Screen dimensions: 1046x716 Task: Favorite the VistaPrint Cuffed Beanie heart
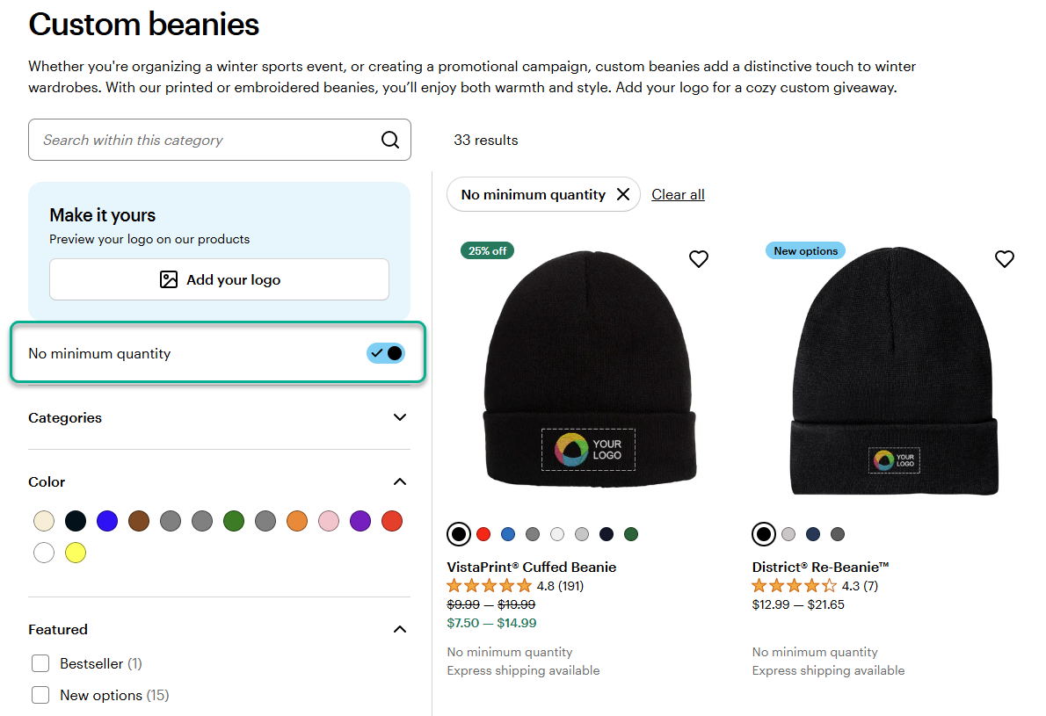[x=699, y=258]
